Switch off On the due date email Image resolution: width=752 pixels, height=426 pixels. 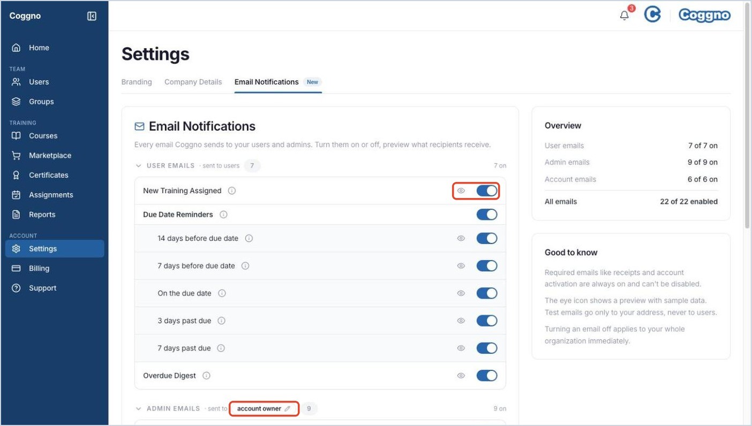(x=487, y=293)
